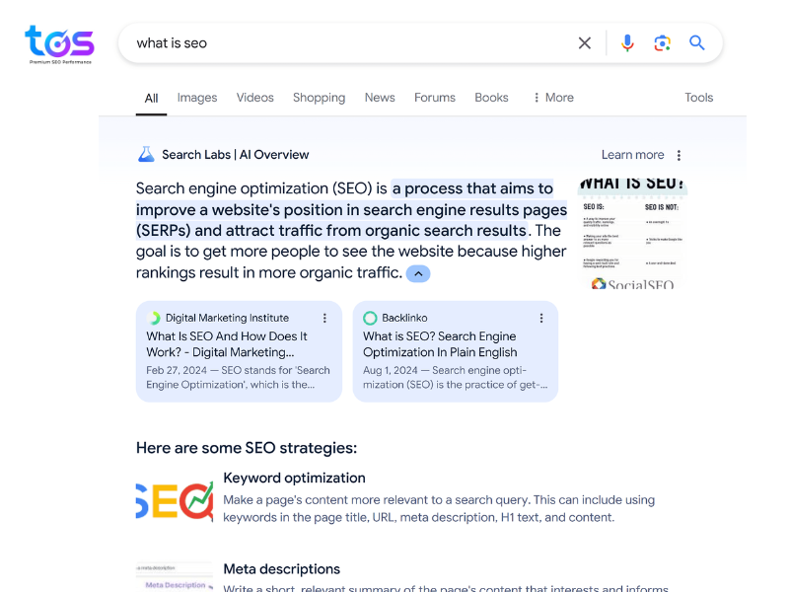
Task: Open Backlinko What is SEO result
Action: tap(440, 344)
